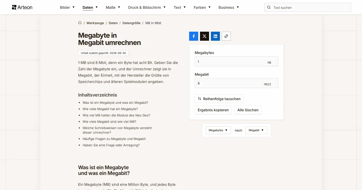Image resolution: width=362 pixels, height=190 pixels.
Task: Share page on Facebook
Action: (x=194, y=36)
